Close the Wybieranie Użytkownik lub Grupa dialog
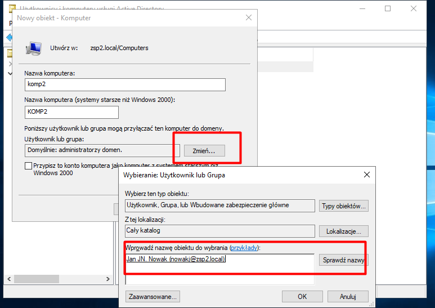The height and width of the screenshot is (308, 435). pos(367,175)
